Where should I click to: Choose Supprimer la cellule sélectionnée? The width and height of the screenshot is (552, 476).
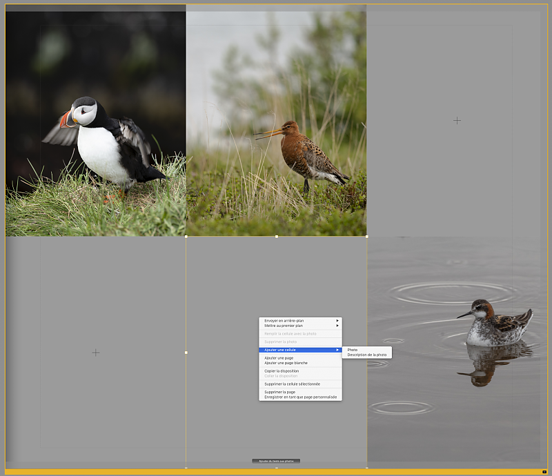pos(292,384)
